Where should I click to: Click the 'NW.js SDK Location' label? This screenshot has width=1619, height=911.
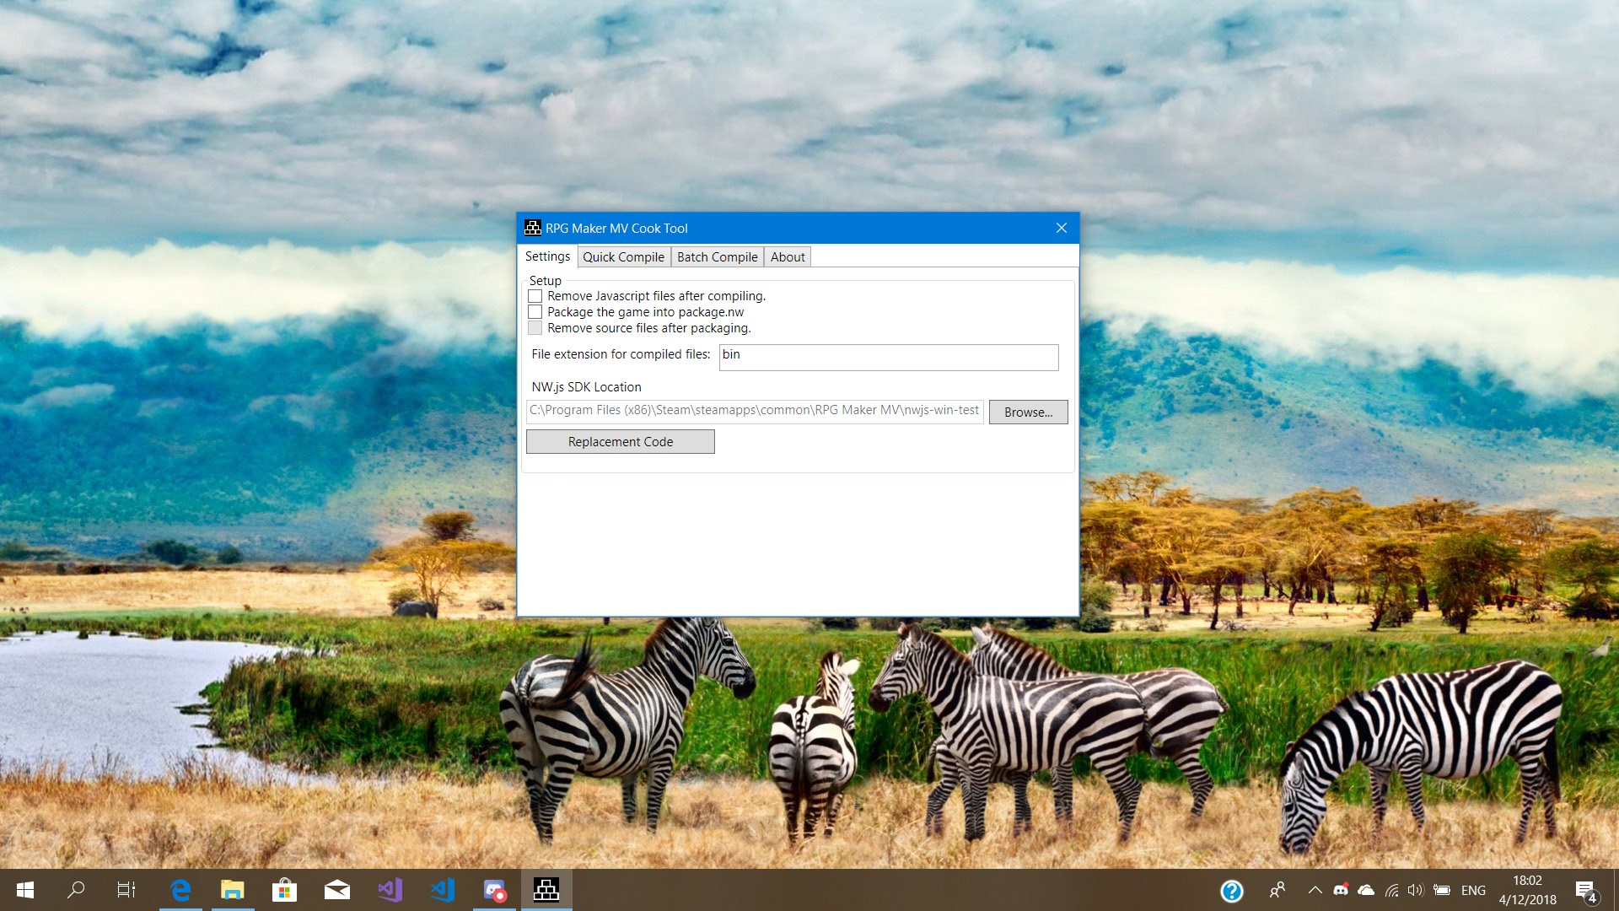pyautogui.click(x=586, y=387)
